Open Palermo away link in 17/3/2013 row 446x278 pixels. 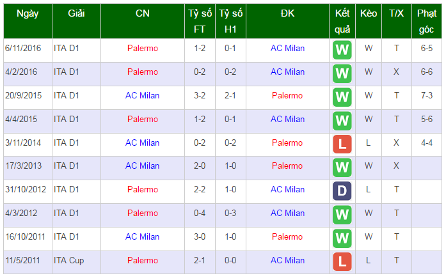(x=287, y=166)
